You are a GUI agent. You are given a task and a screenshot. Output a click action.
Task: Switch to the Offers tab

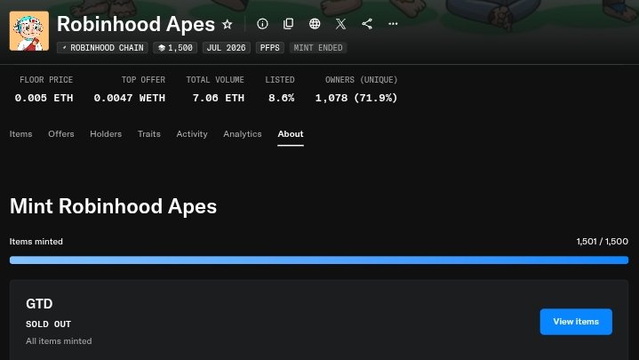coord(61,133)
